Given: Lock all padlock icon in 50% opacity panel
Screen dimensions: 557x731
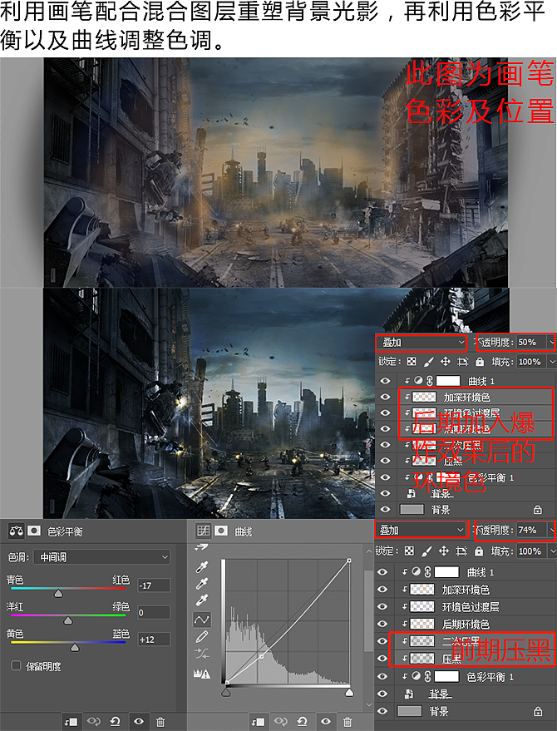Looking at the screenshot, I should coord(480,362).
